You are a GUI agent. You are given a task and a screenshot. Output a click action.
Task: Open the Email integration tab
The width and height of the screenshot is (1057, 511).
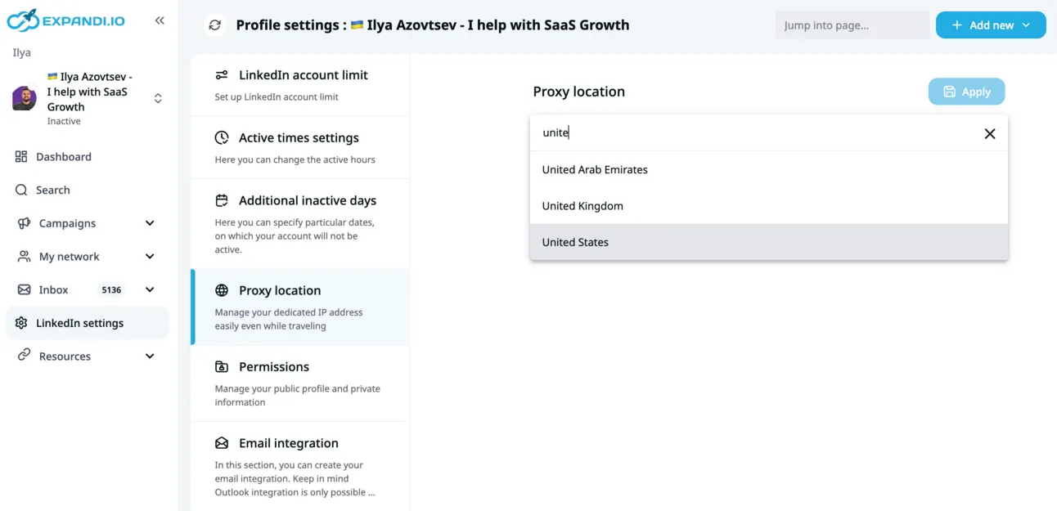coord(300,467)
